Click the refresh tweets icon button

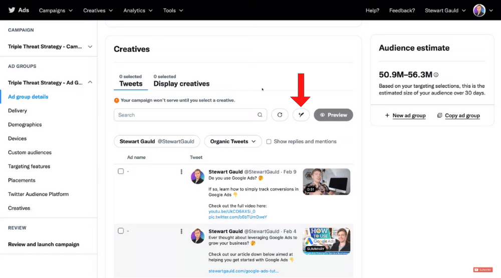(x=280, y=115)
